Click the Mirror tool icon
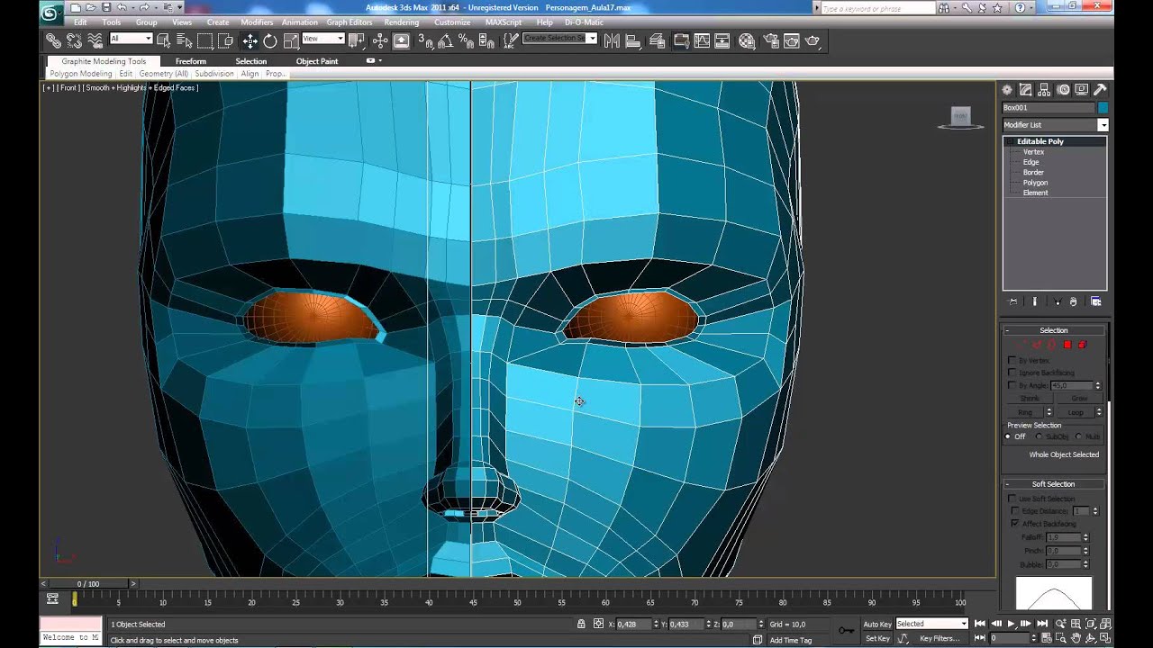The width and height of the screenshot is (1153, 648). pyautogui.click(x=612, y=40)
